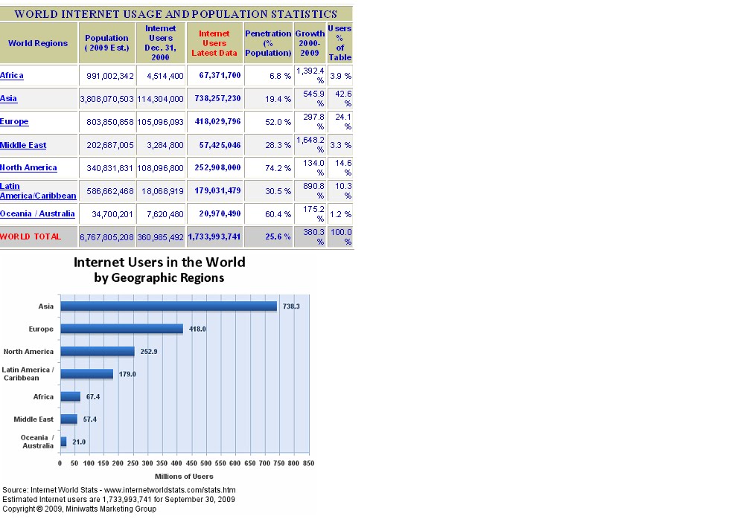Select Latin America's latest users 179,031,479
The height and width of the screenshot is (528, 746).
click(x=217, y=190)
